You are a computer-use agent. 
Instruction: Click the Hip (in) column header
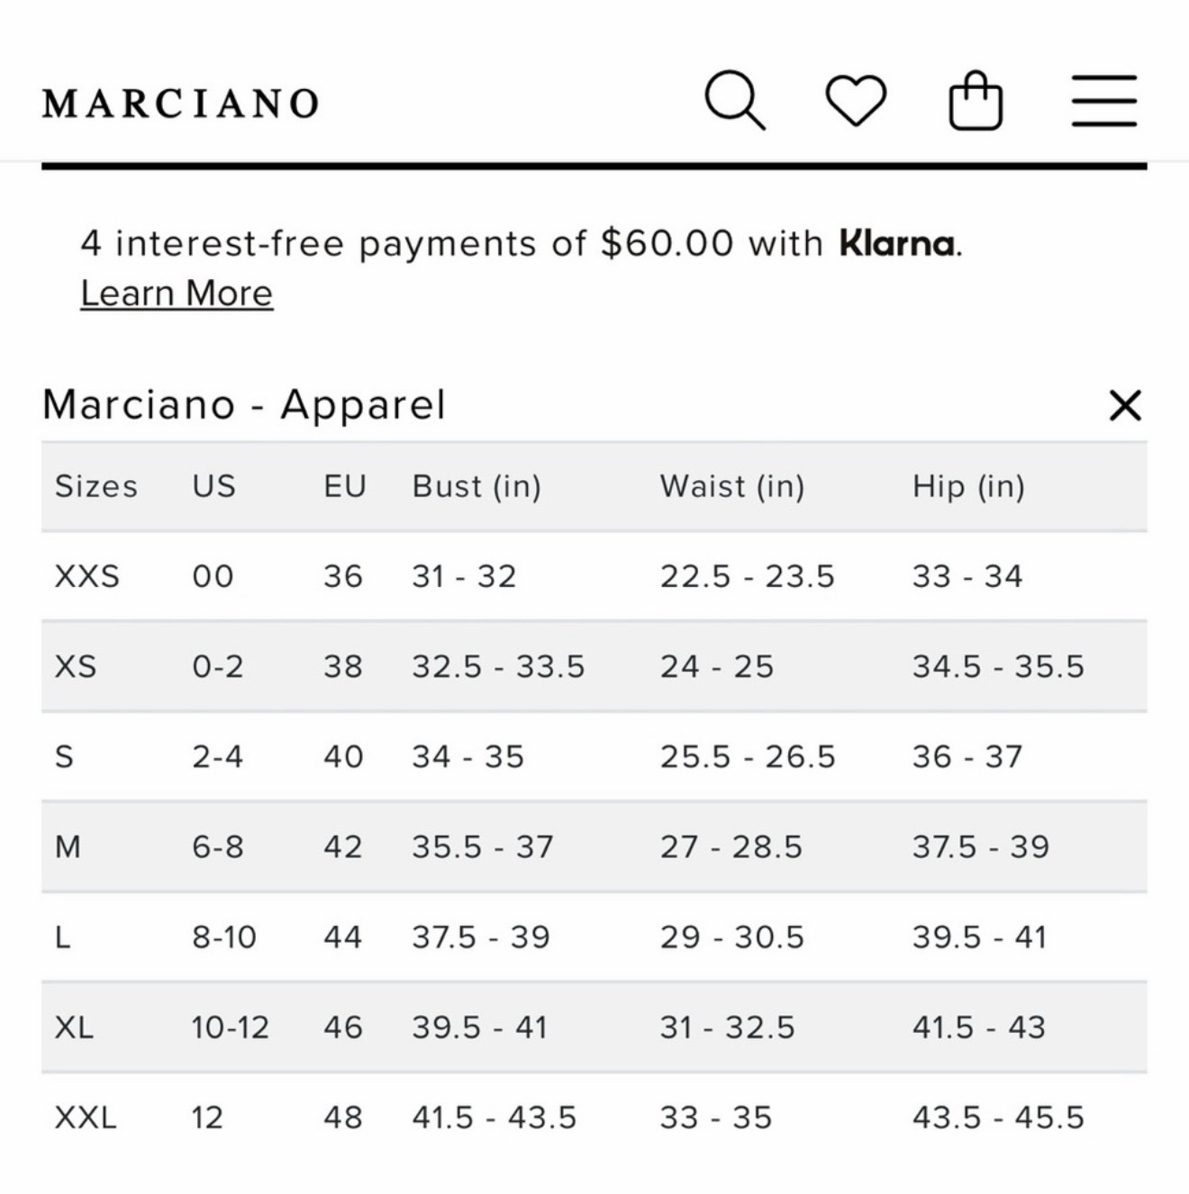click(x=968, y=486)
